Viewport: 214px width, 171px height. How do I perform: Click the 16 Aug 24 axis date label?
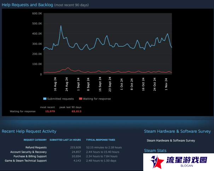point(55,84)
